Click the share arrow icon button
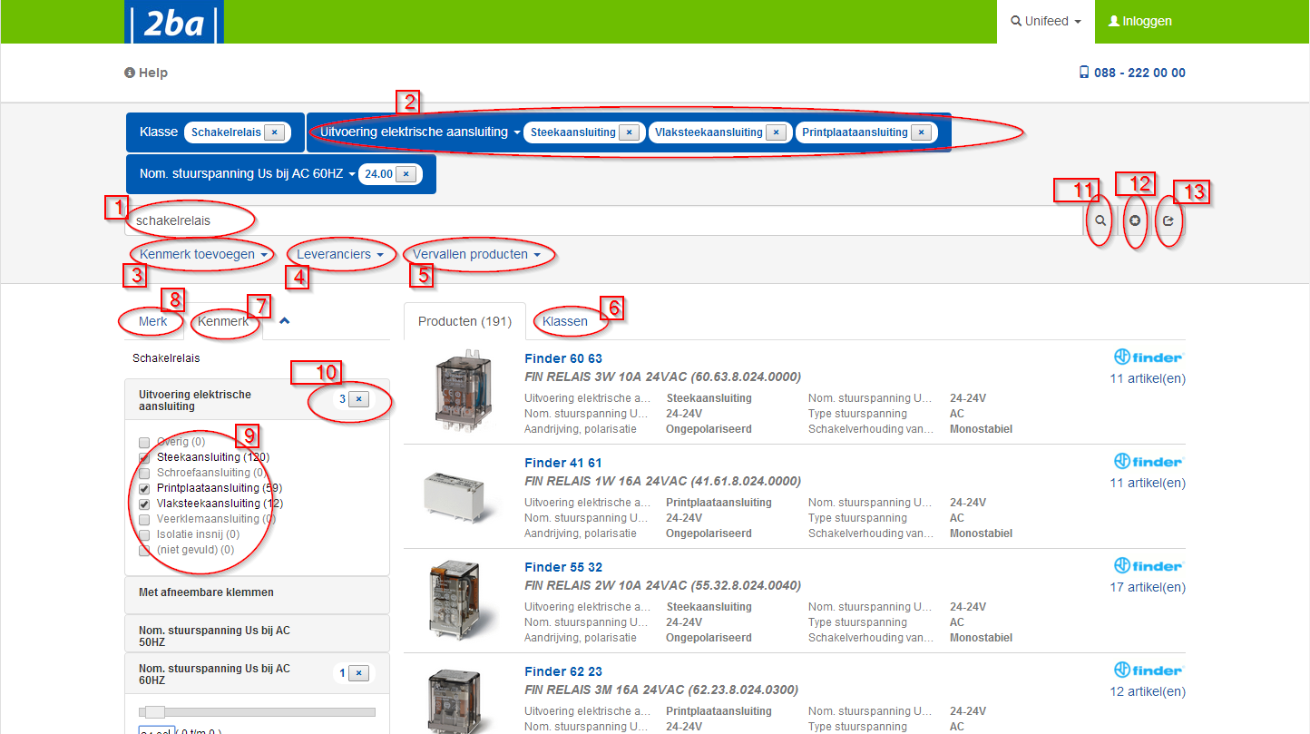The width and height of the screenshot is (1310, 734). (1168, 220)
